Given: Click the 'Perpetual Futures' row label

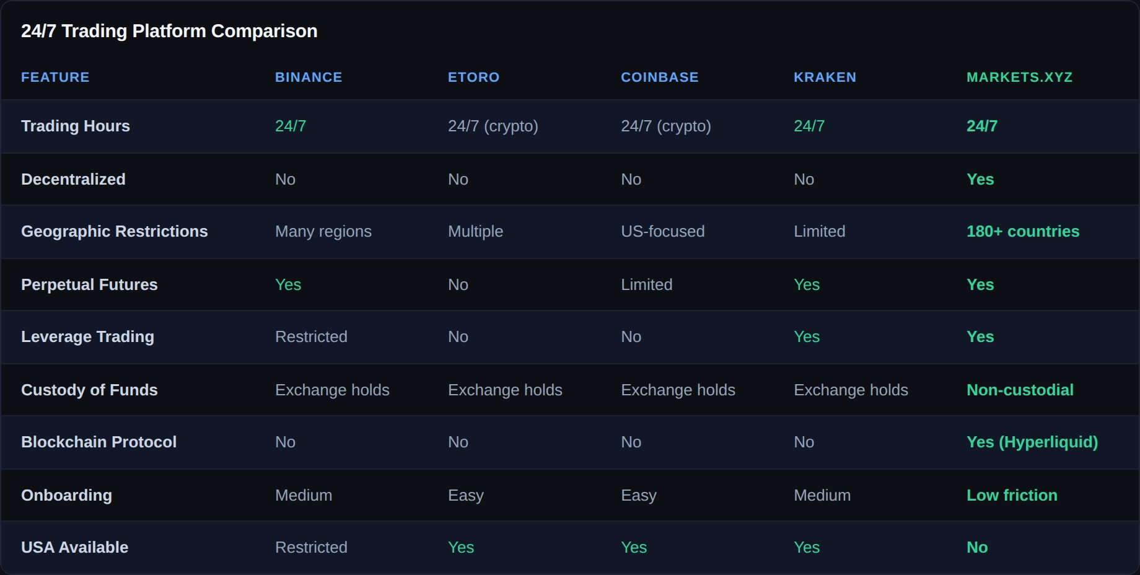Looking at the screenshot, I should [89, 284].
